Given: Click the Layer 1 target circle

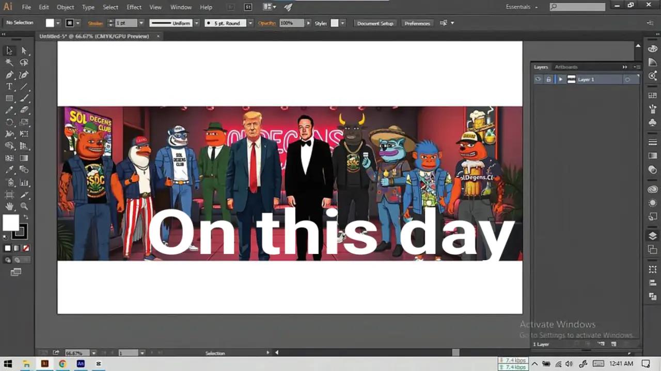Looking at the screenshot, I should point(627,79).
